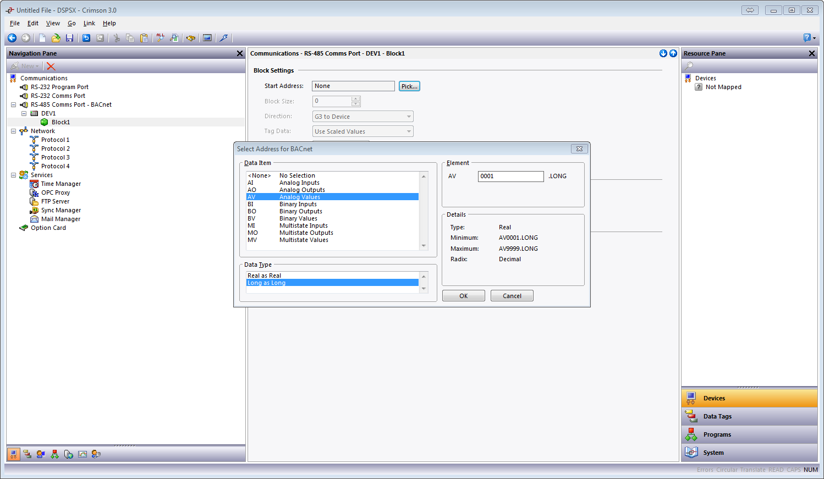Click the Start Address field

[x=353, y=86]
